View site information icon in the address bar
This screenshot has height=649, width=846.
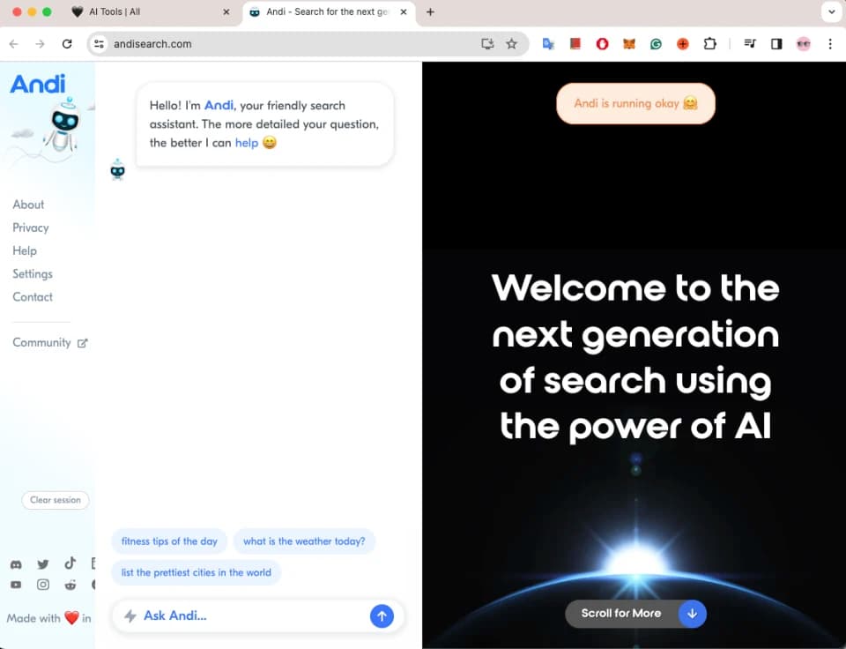99,44
